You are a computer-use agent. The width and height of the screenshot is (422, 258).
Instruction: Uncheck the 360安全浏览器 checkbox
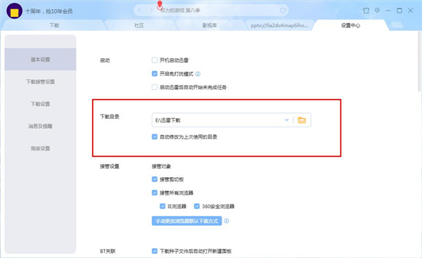point(197,206)
